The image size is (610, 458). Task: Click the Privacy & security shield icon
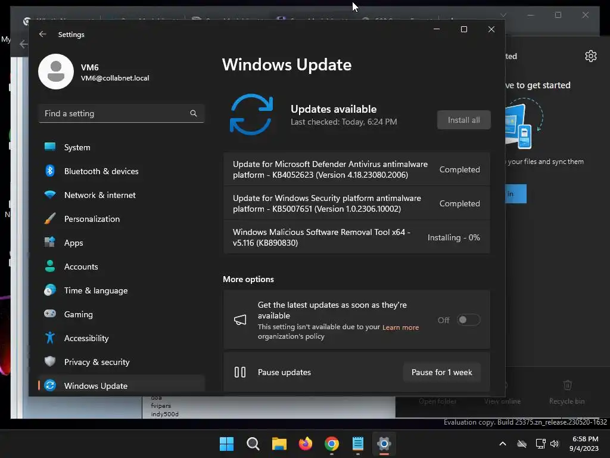point(50,361)
